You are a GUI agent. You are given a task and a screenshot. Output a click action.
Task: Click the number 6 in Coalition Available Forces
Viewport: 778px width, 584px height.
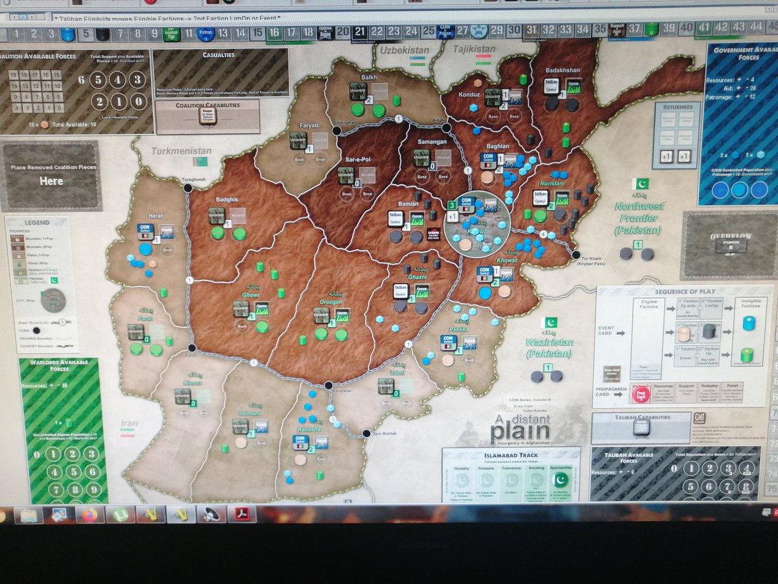pyautogui.click(x=82, y=80)
